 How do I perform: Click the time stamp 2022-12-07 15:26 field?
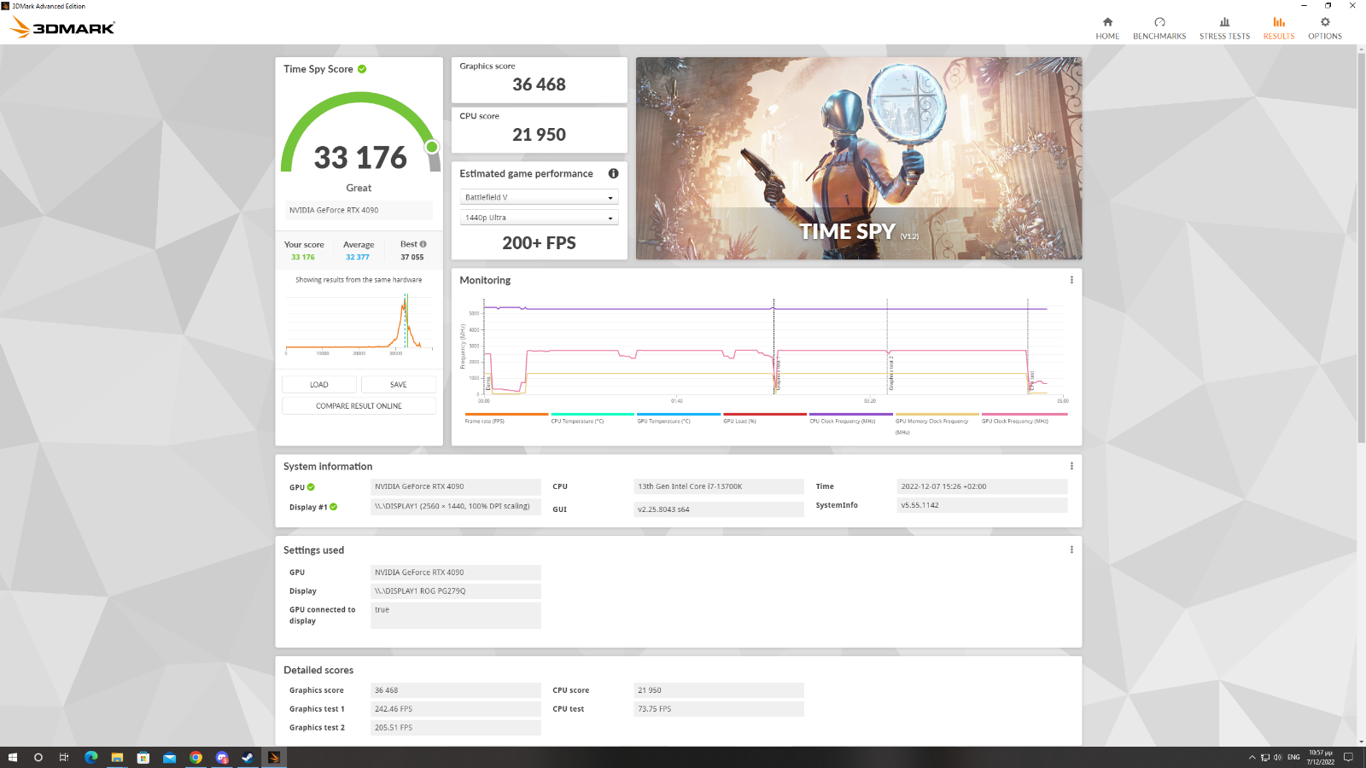click(982, 486)
